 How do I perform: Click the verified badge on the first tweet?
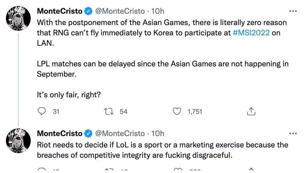click(x=88, y=11)
